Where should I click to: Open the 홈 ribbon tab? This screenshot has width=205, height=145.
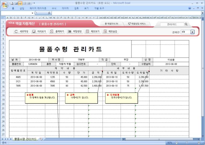[x=13, y=8]
